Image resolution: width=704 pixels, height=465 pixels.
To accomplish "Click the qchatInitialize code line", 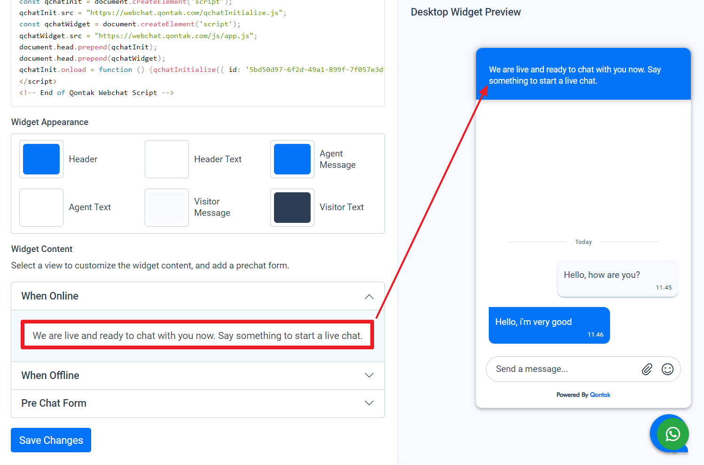I will [x=202, y=70].
